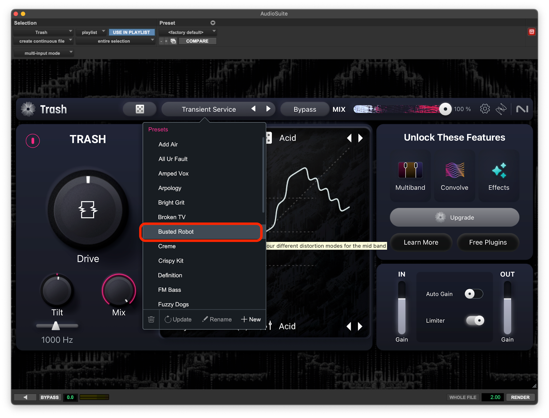The height and width of the screenshot is (418, 549).
Task: Open the settings gear icon
Action: 484,109
